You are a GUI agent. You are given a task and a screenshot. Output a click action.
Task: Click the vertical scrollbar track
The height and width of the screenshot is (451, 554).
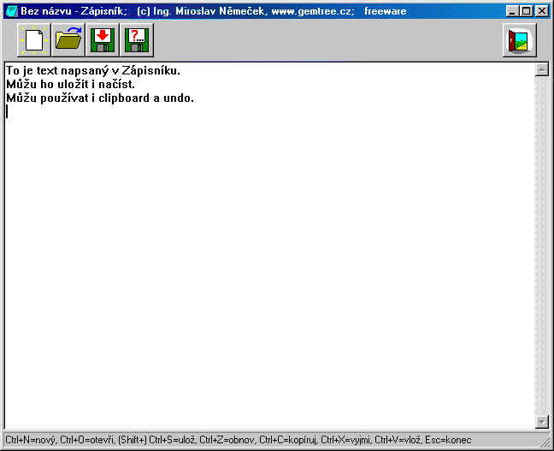(x=542, y=246)
